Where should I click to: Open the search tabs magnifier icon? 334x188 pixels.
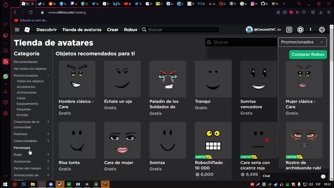click(x=299, y=4)
